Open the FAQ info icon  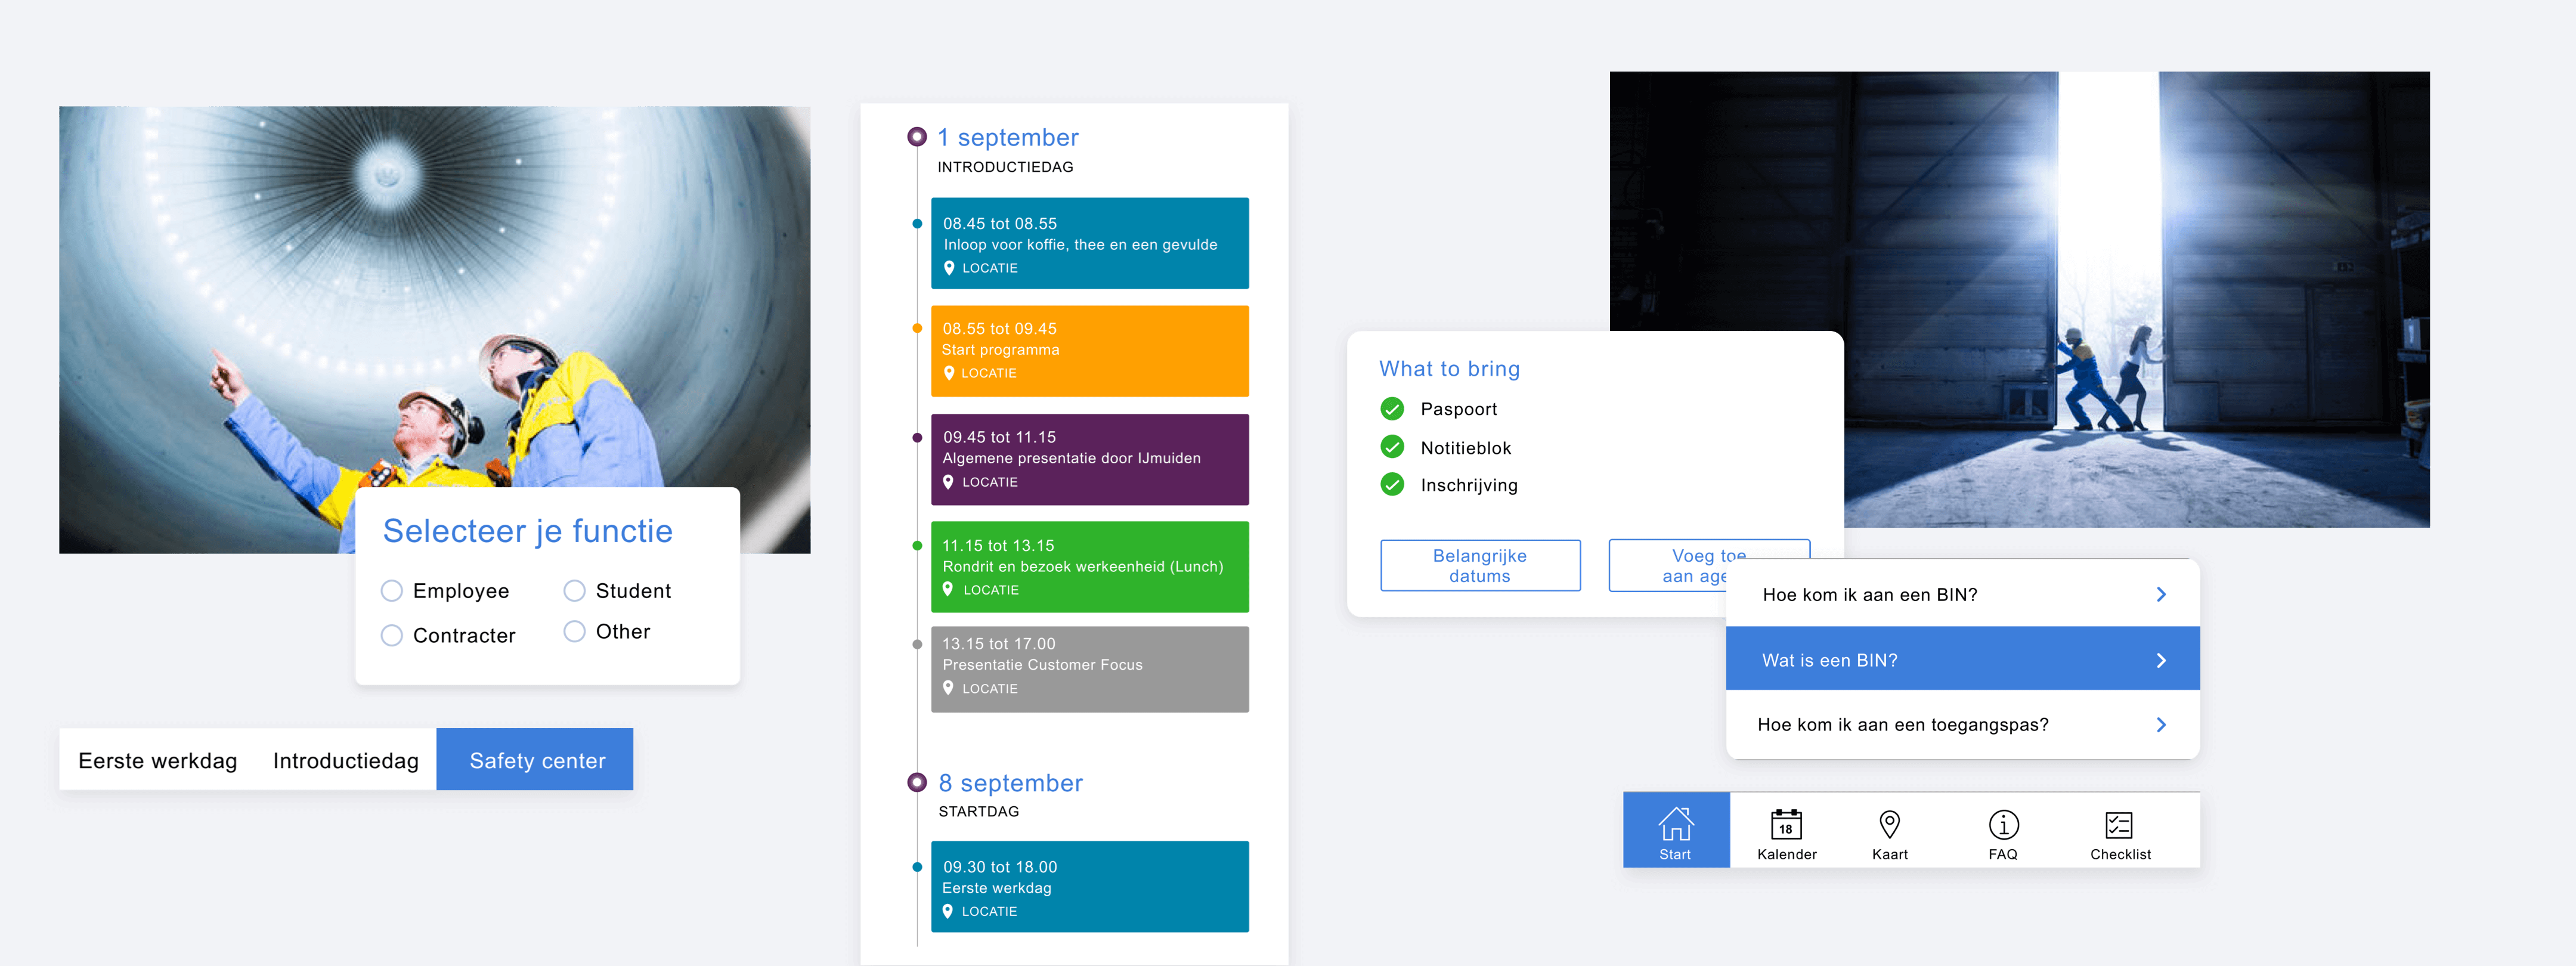(2003, 825)
